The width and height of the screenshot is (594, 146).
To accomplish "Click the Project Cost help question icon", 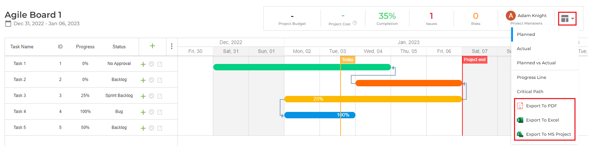I will (x=355, y=23).
